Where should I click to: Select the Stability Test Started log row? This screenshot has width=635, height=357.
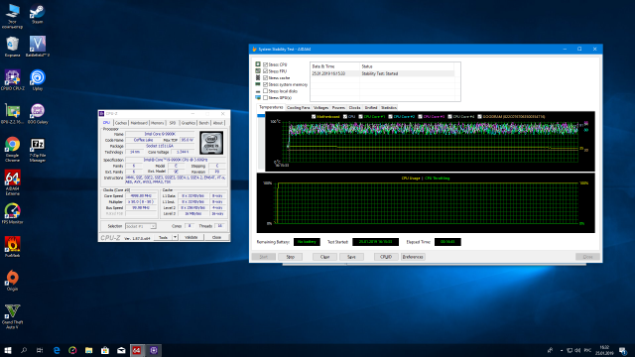(x=383, y=73)
